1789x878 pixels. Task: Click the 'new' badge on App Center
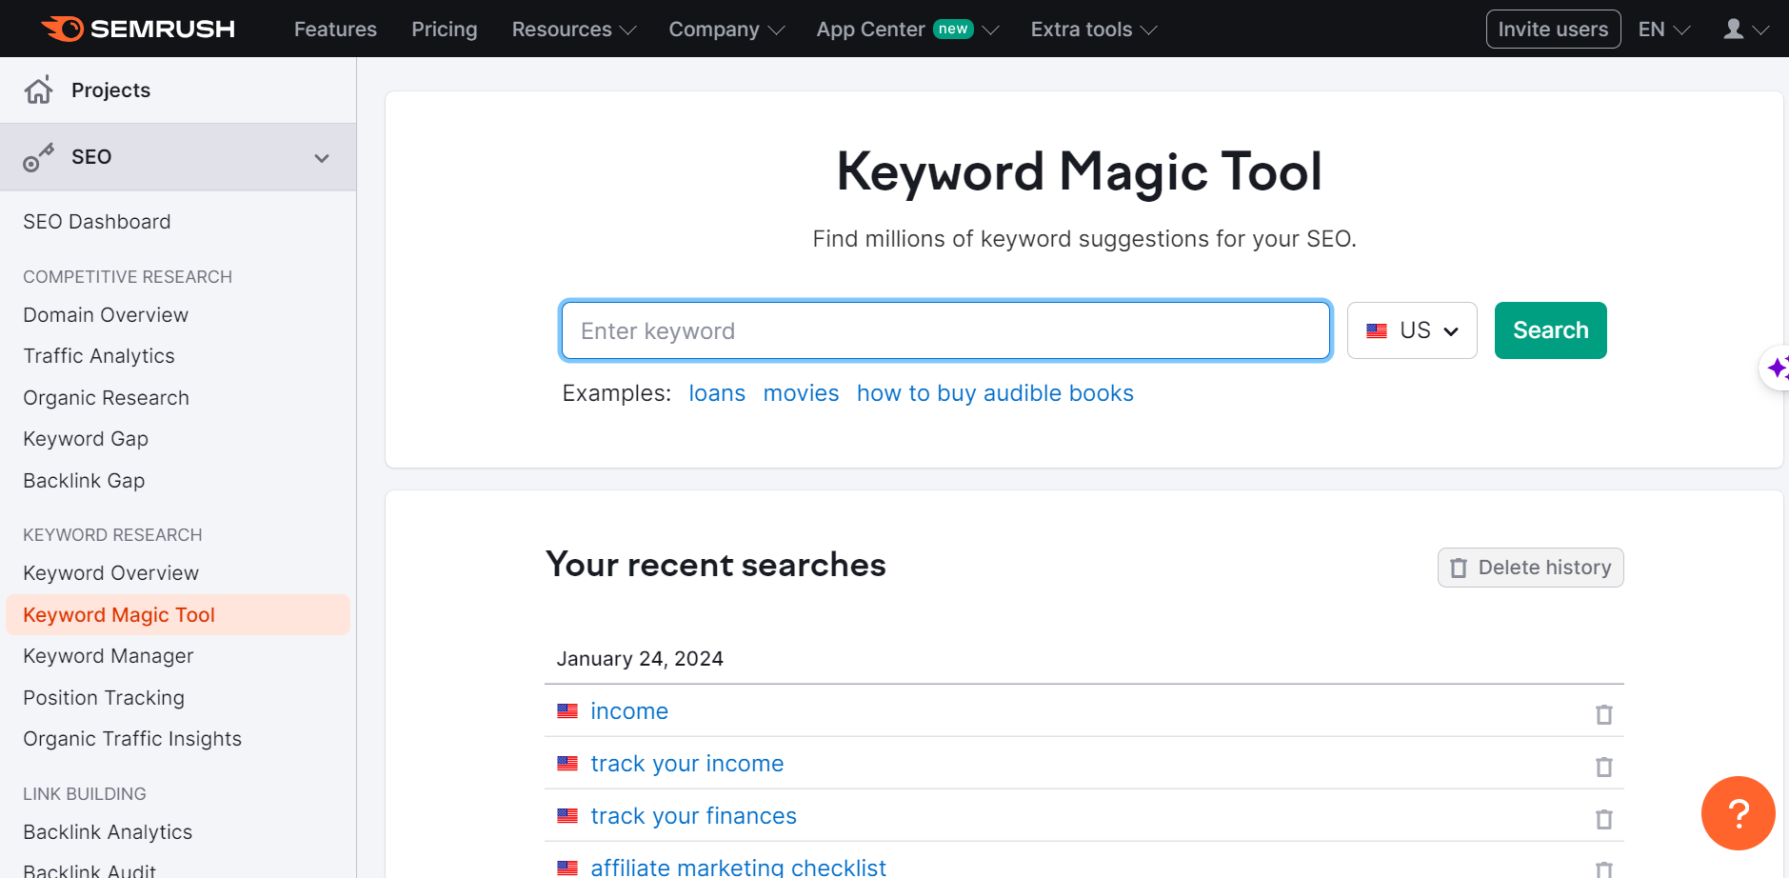click(953, 30)
